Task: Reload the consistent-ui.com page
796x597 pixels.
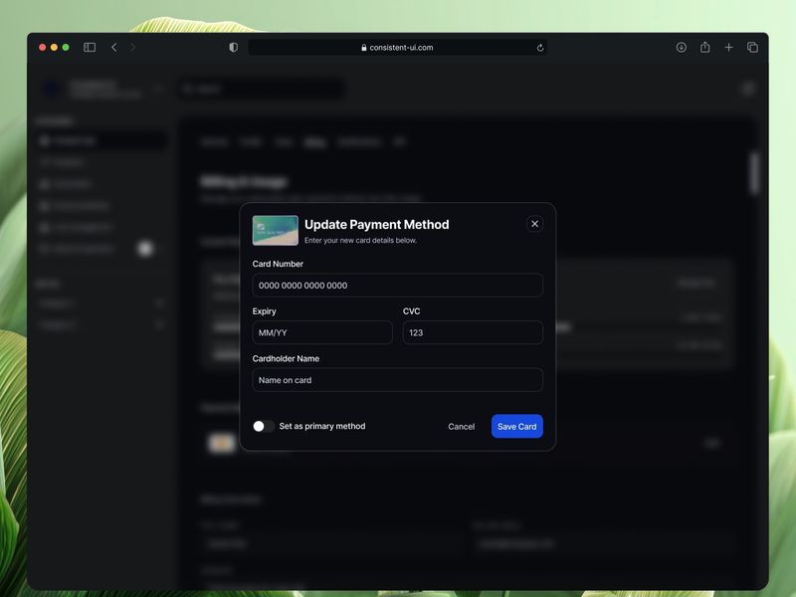Action: pos(539,47)
